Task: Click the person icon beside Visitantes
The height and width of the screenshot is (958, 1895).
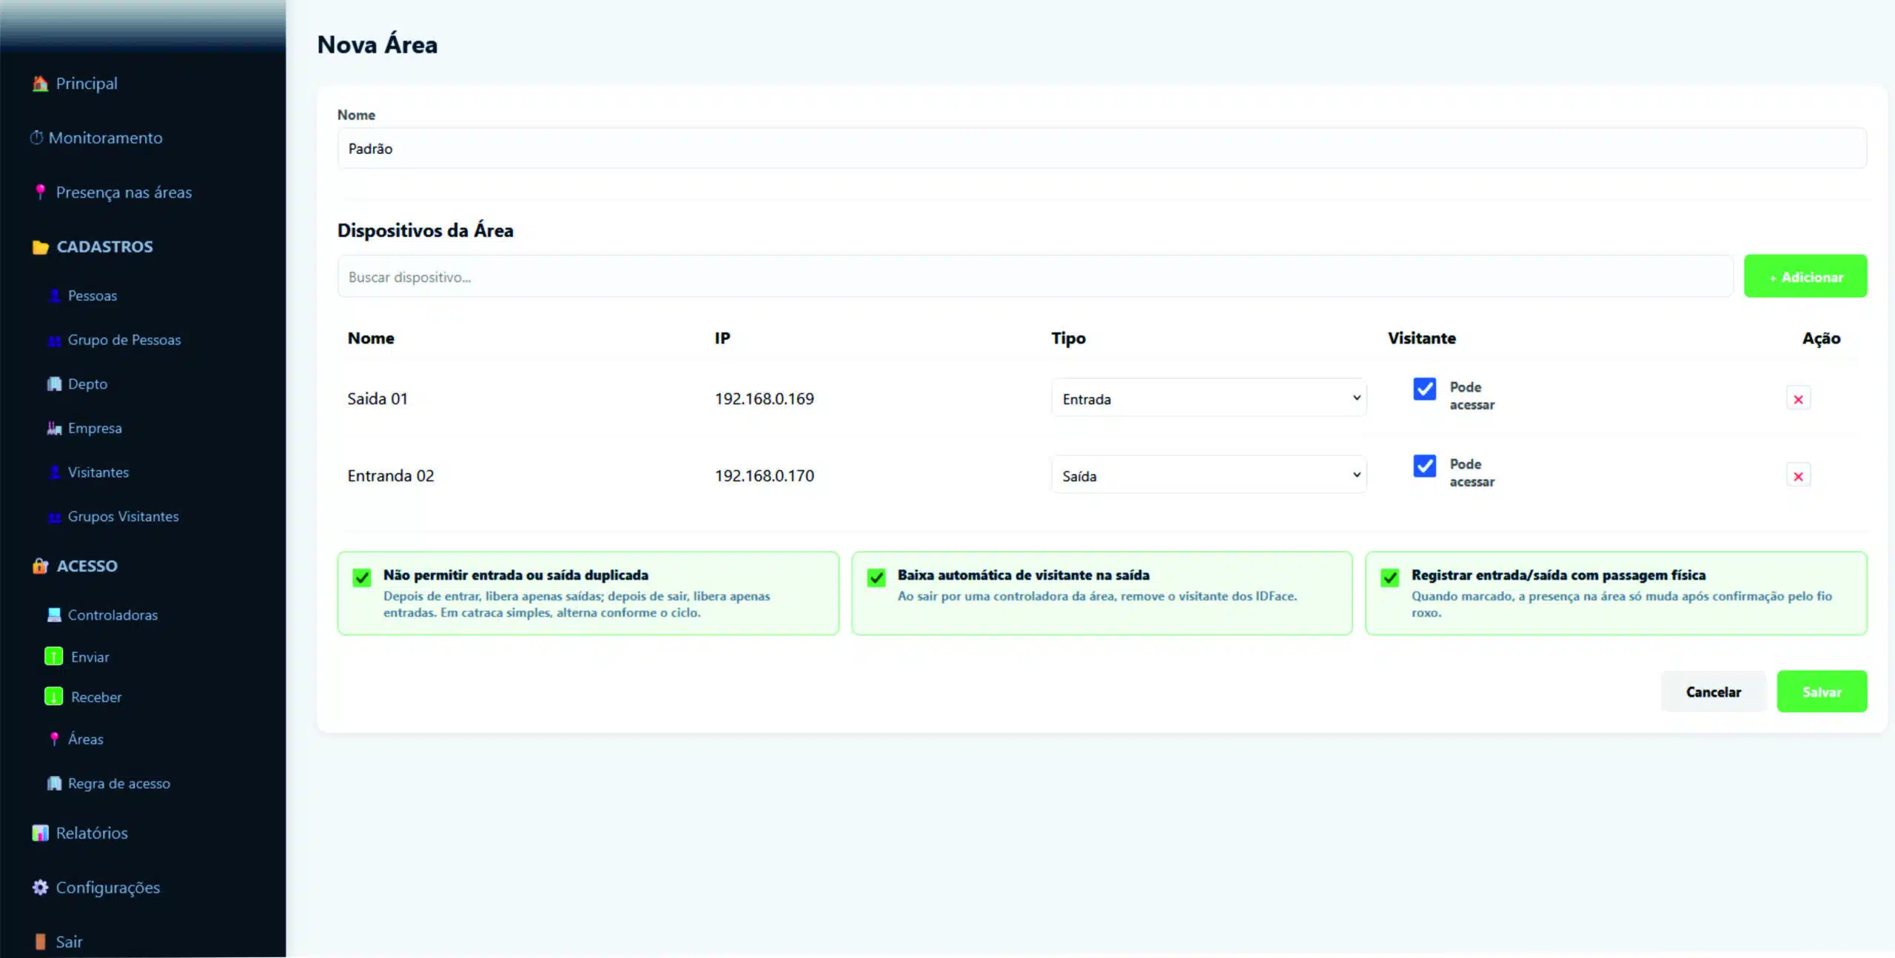Action: [x=54, y=472]
